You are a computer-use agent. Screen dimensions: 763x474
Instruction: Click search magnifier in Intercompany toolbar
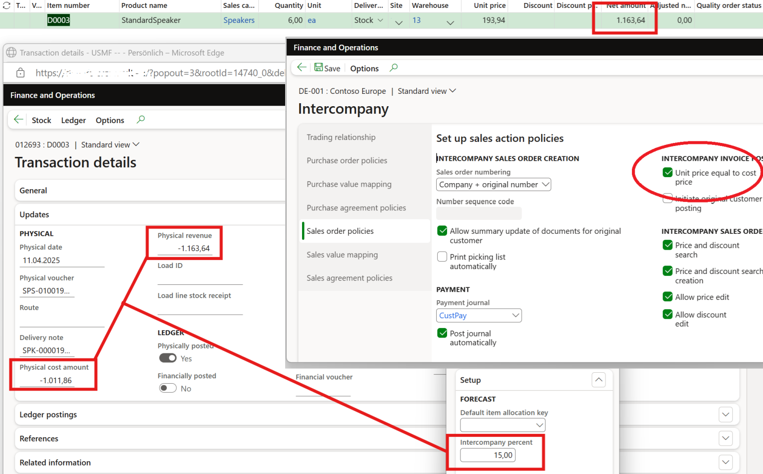(x=393, y=68)
